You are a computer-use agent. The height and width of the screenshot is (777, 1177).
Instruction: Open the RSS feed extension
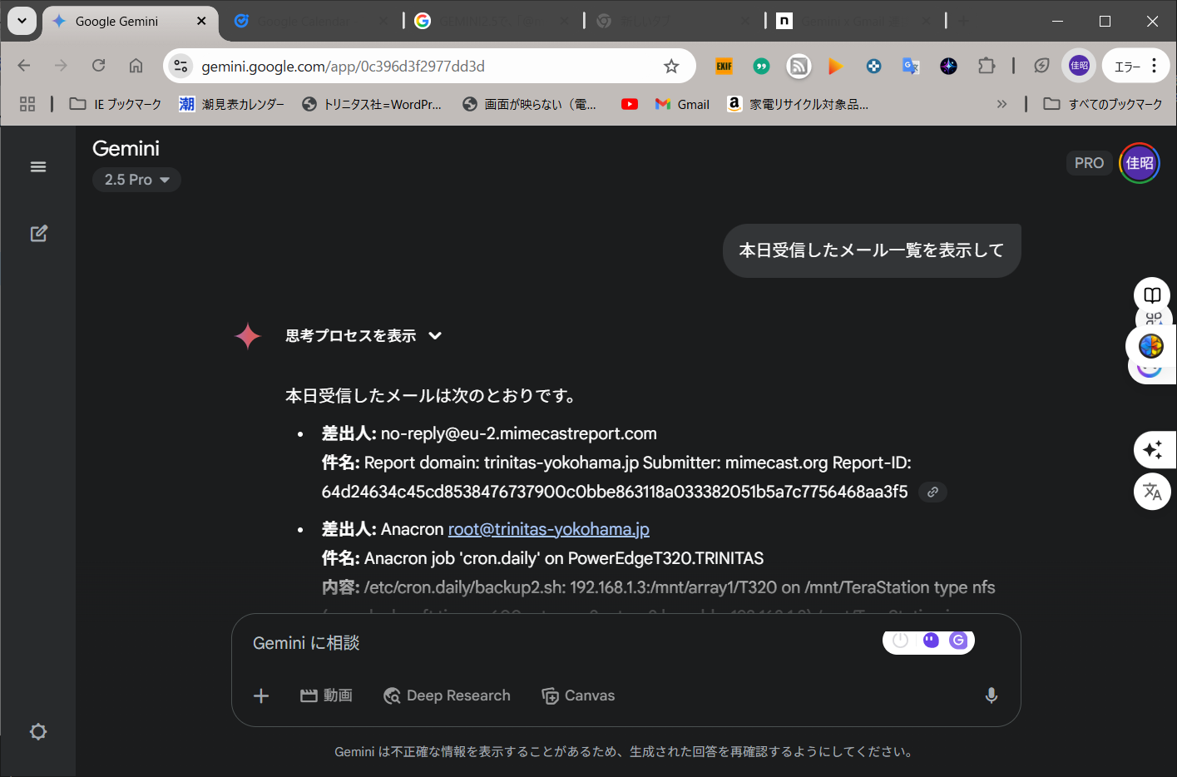point(799,66)
